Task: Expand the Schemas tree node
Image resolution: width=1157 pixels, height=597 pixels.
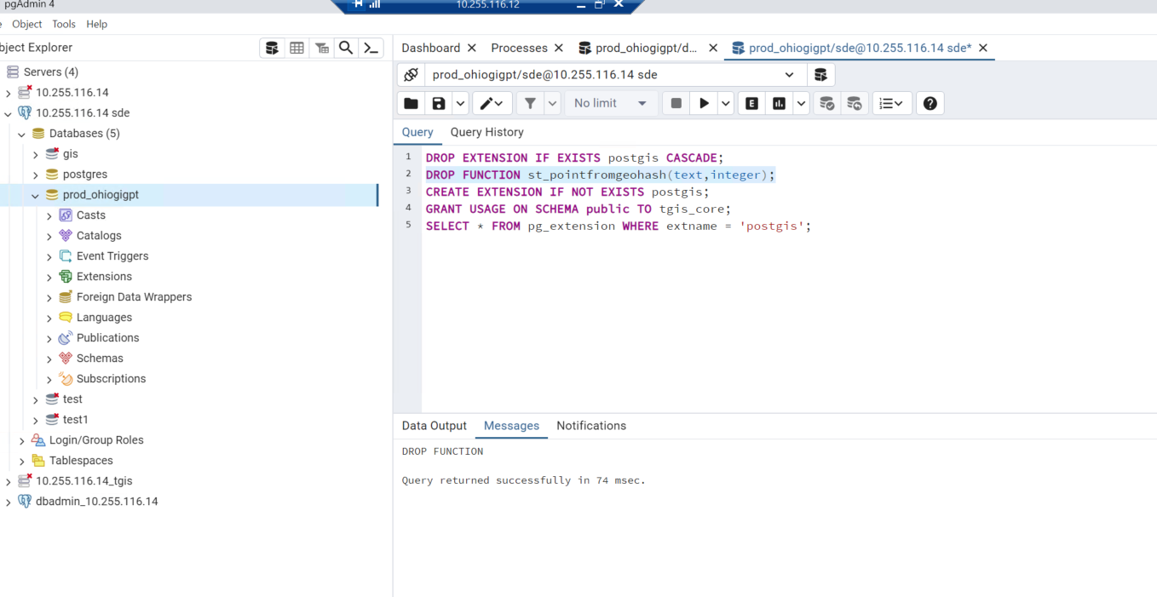Action: pyautogui.click(x=49, y=359)
